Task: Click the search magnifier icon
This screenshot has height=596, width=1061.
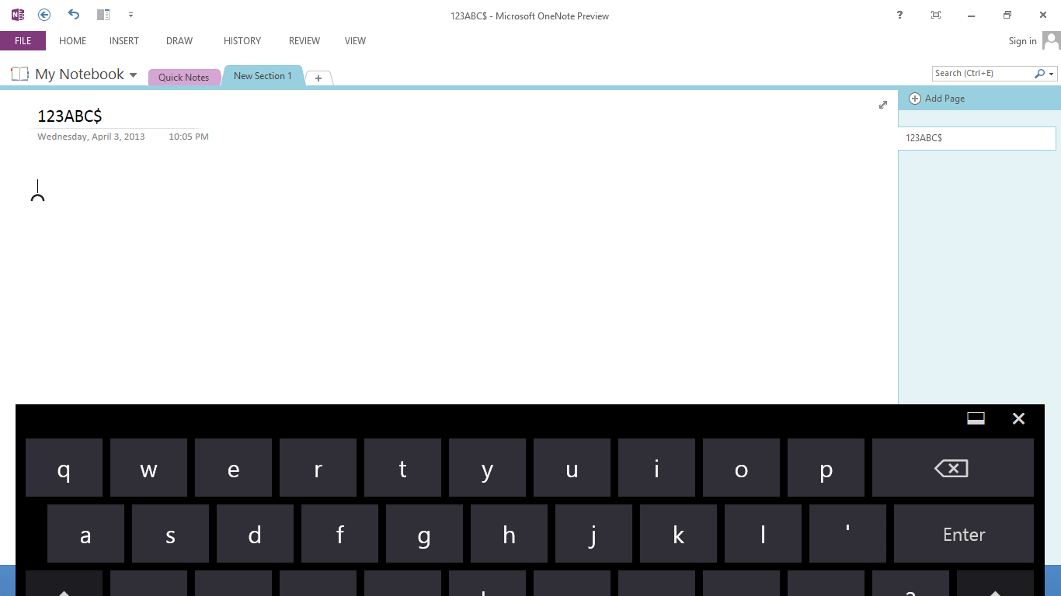Action: coord(1039,74)
